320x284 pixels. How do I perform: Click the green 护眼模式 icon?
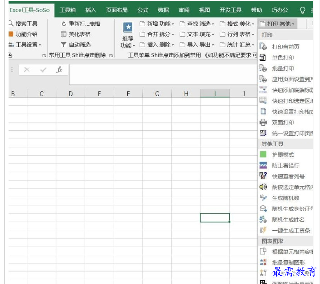point(263,154)
